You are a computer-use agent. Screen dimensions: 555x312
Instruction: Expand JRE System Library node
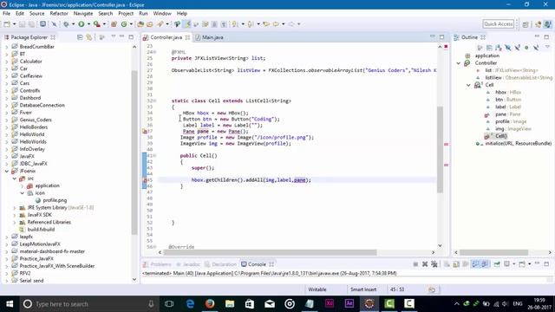15,208
